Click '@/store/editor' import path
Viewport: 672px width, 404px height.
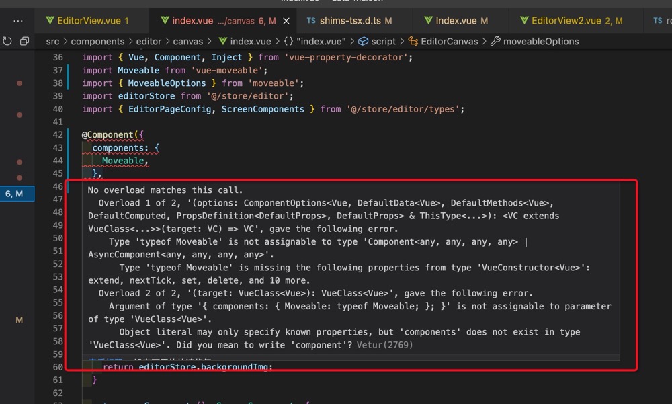point(248,96)
